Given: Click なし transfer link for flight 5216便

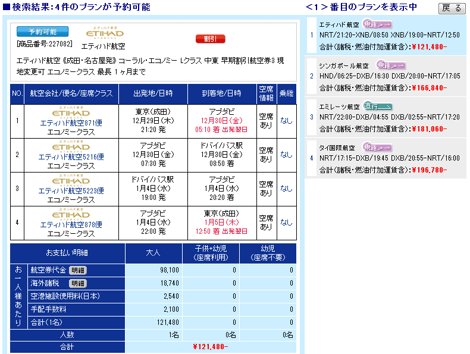Looking at the screenshot, I should point(286,154).
